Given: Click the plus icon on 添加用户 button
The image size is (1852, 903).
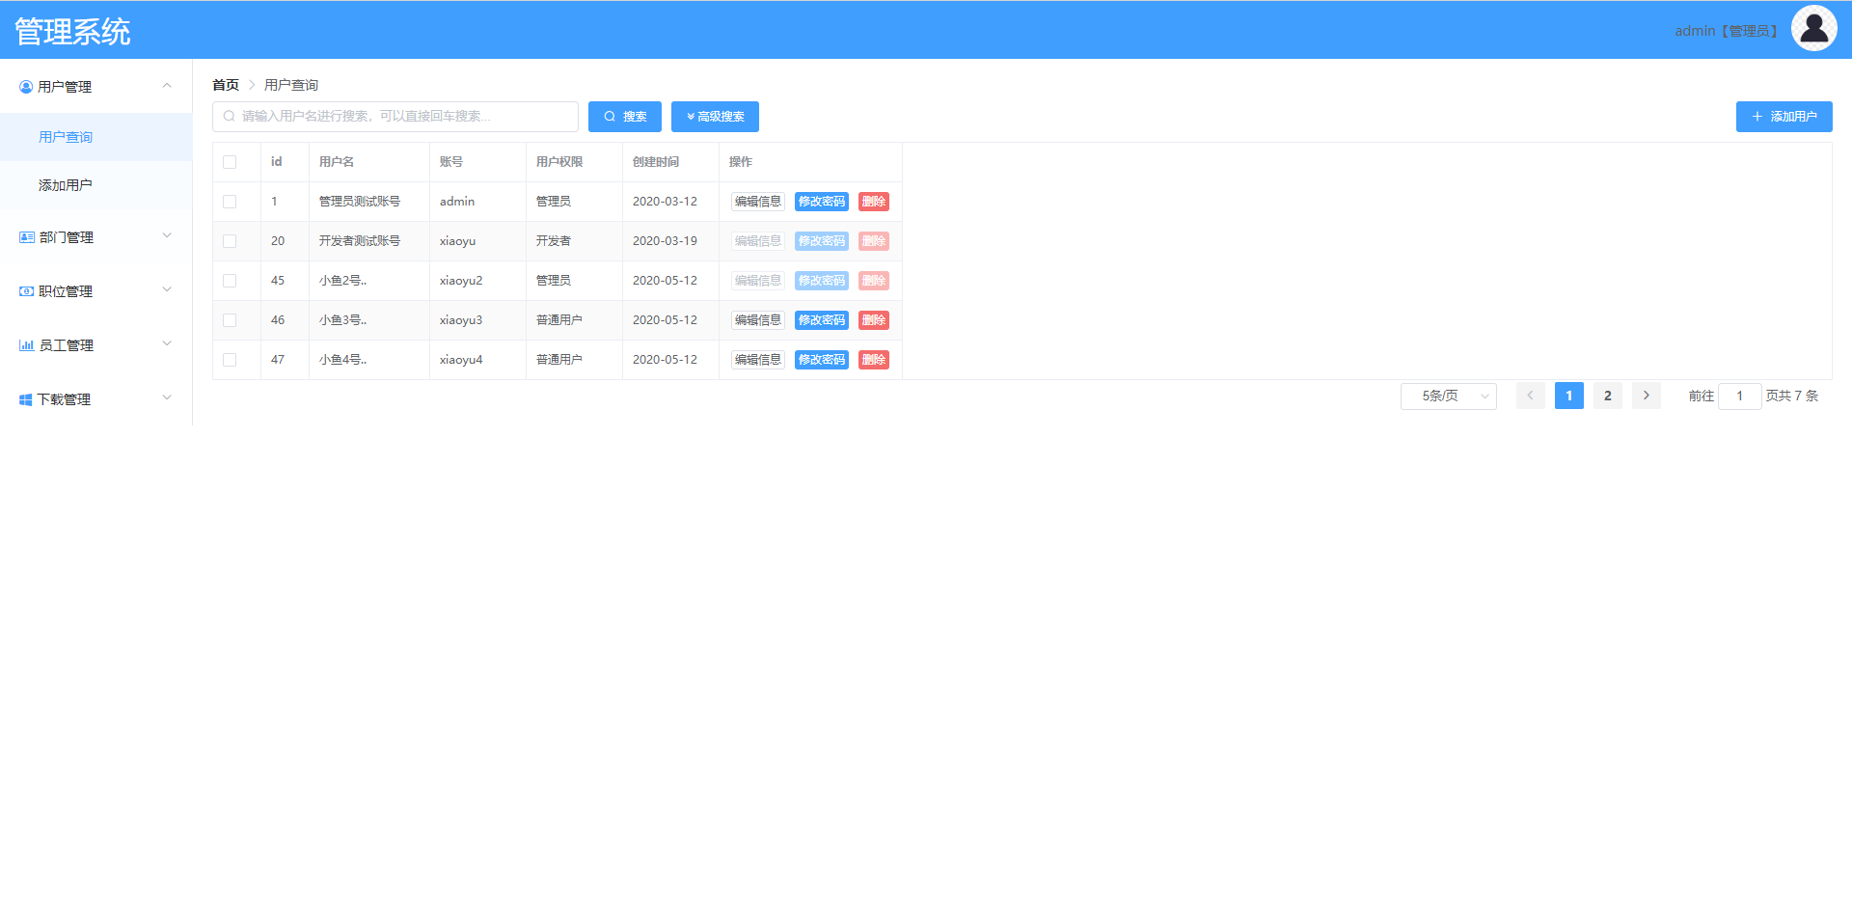Looking at the screenshot, I should [x=1757, y=116].
